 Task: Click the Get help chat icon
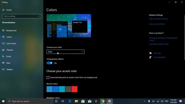click(150, 53)
